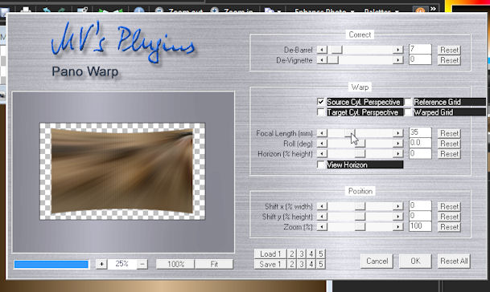This screenshot has width=490, height=292.
Task: Enable the Reference Grid checkbox
Action: (408, 102)
